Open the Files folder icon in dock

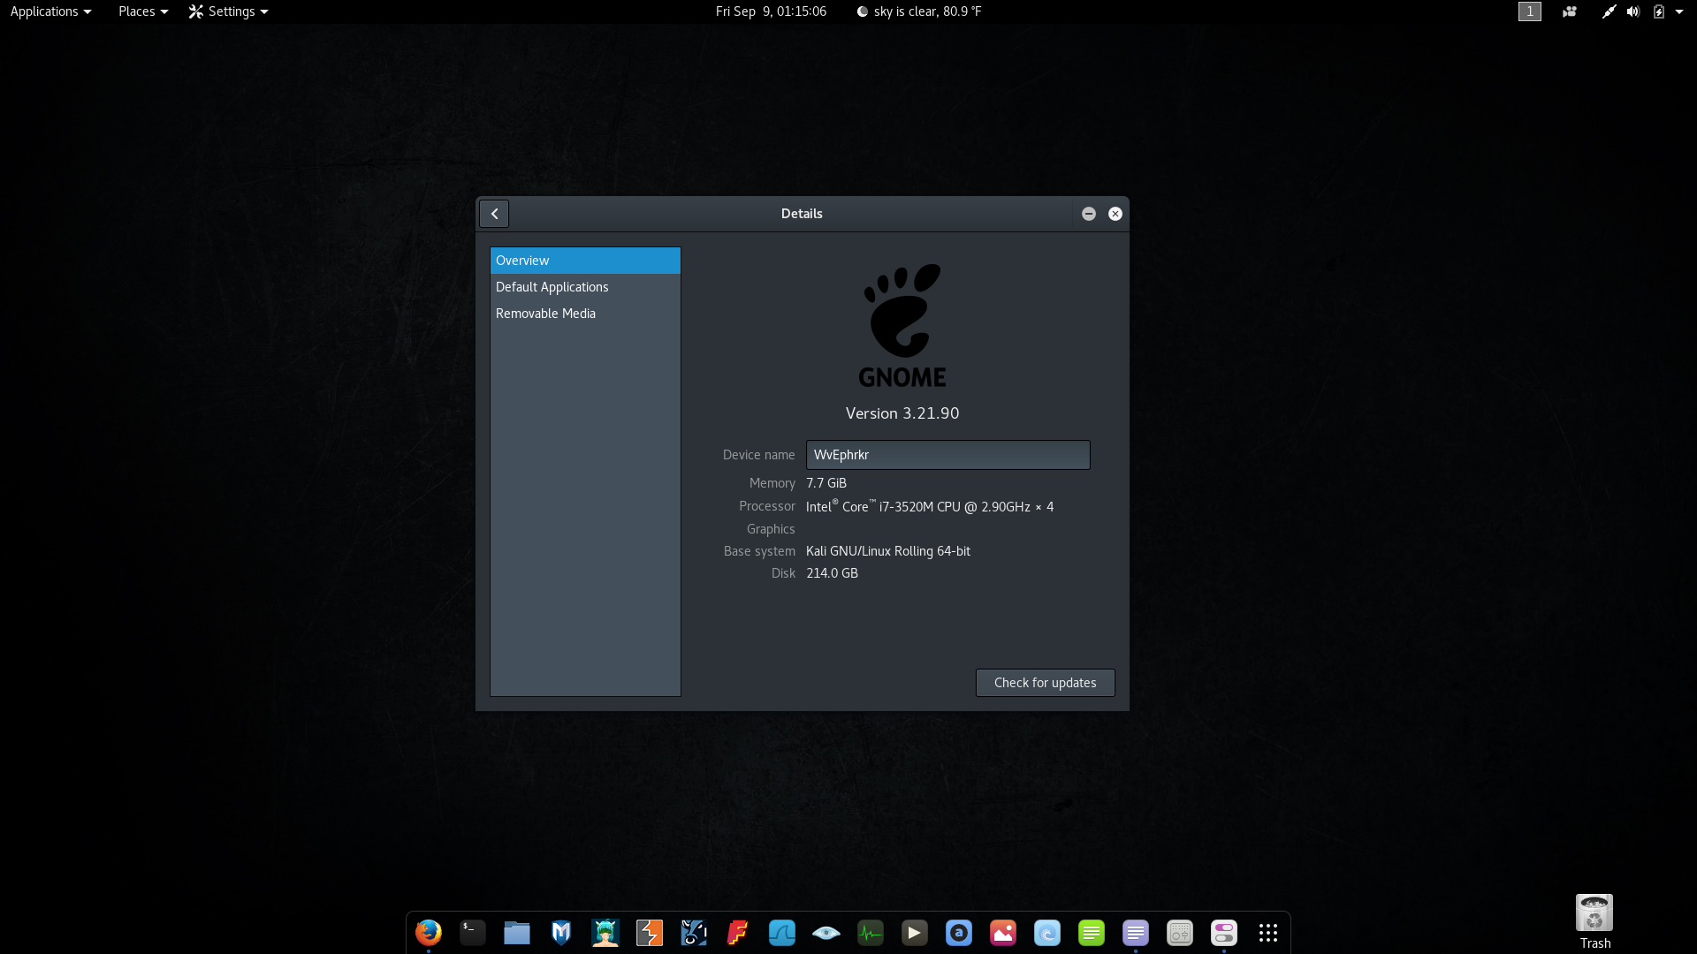(x=517, y=933)
